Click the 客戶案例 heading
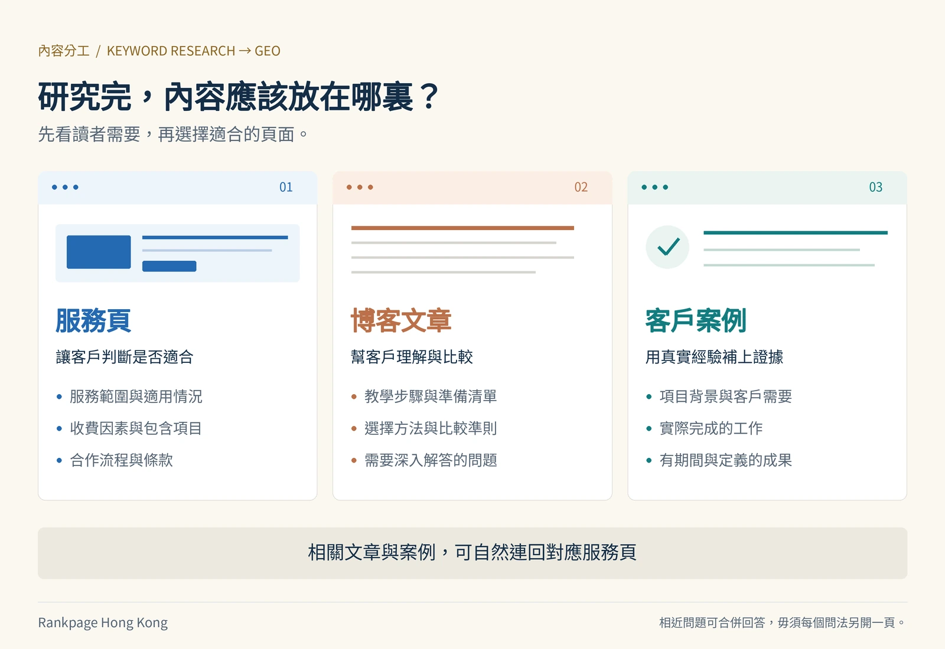The image size is (945, 649). click(x=696, y=321)
